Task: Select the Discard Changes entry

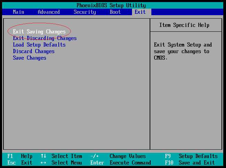Action: (34, 51)
